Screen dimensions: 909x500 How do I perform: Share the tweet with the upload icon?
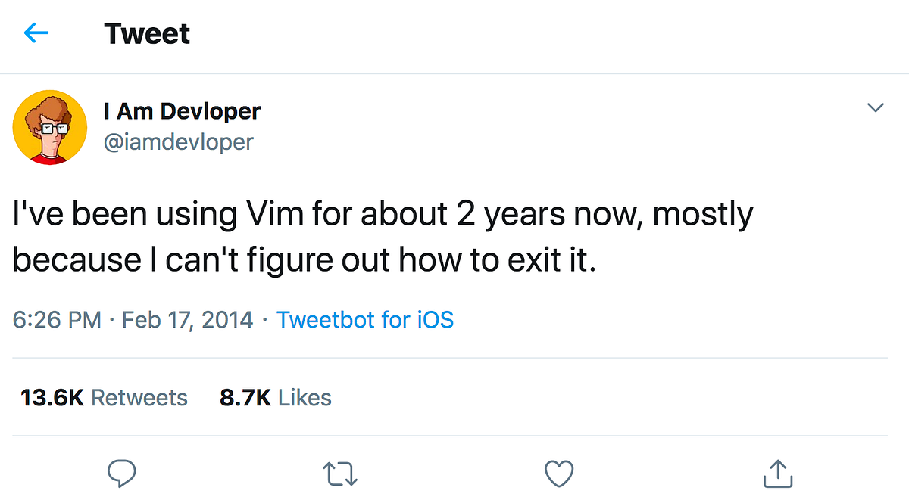point(777,474)
